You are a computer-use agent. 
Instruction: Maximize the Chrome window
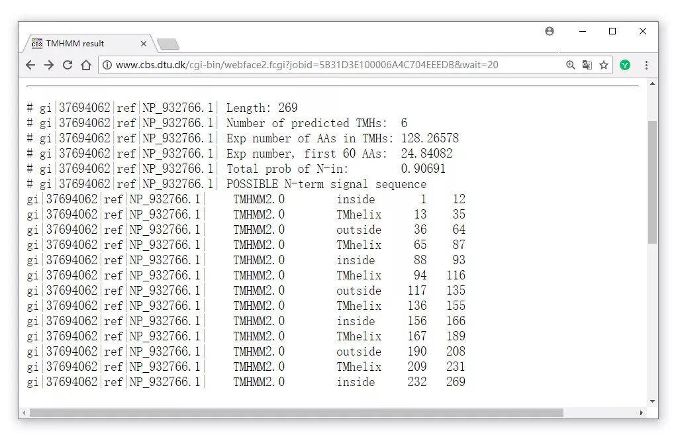[612, 31]
